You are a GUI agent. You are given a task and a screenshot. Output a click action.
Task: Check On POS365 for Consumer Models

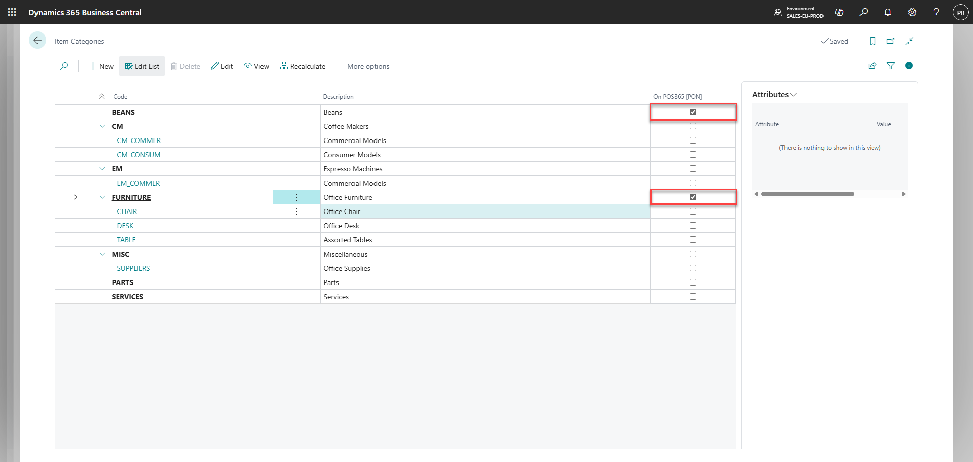[x=693, y=155]
